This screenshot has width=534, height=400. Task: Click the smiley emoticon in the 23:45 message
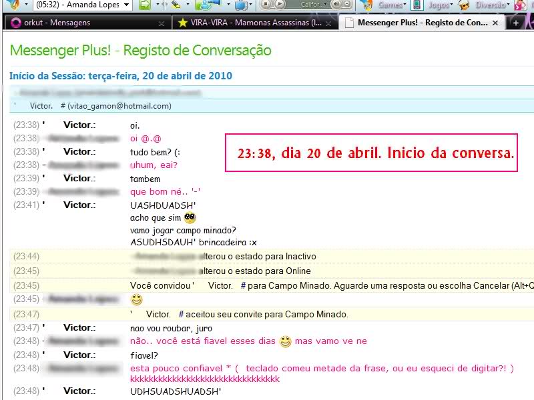[x=136, y=299]
